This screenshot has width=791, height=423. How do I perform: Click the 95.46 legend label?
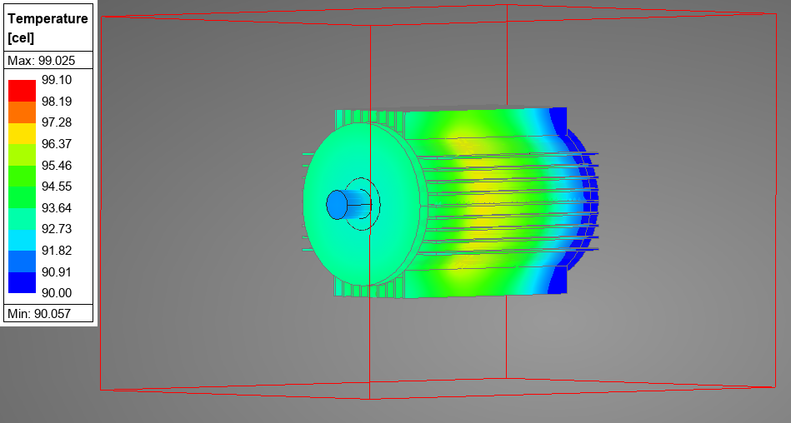pos(57,166)
